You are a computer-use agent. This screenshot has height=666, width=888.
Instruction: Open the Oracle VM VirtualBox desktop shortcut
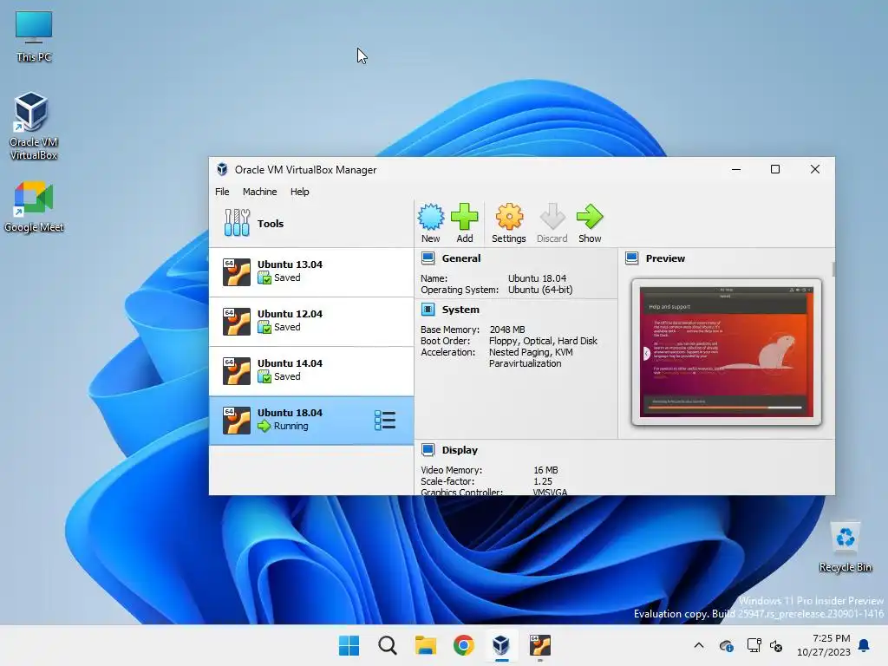[33, 126]
